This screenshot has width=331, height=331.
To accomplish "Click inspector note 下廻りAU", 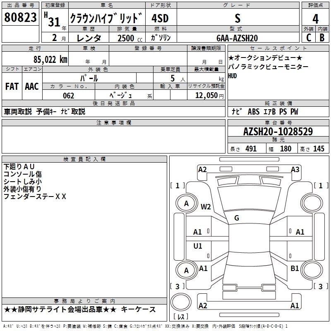I will [19, 167].
